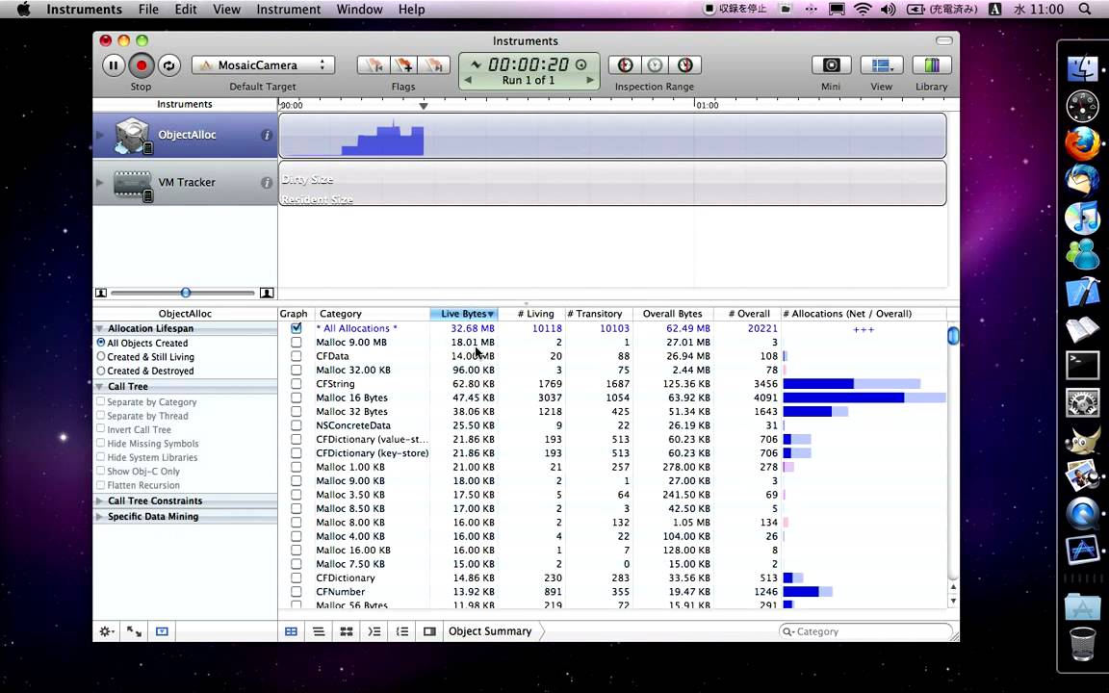Open the Edit menu
Image resolution: width=1109 pixels, height=693 pixels.
coord(186,10)
